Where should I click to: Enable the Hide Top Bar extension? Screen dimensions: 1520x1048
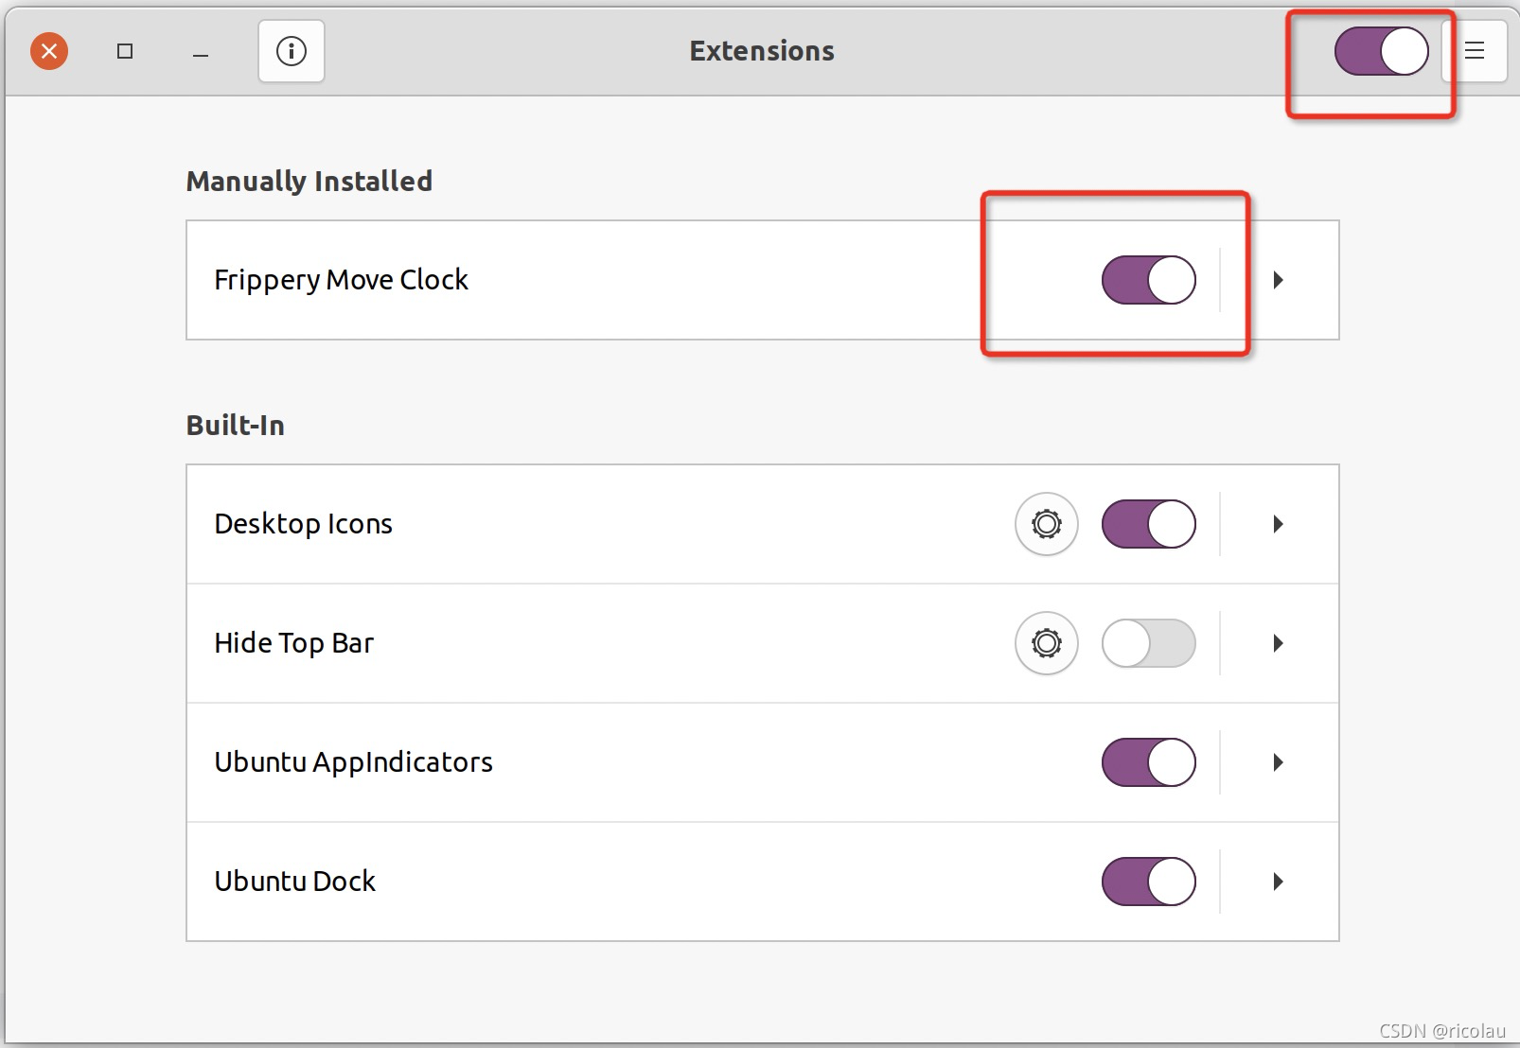[1149, 643]
